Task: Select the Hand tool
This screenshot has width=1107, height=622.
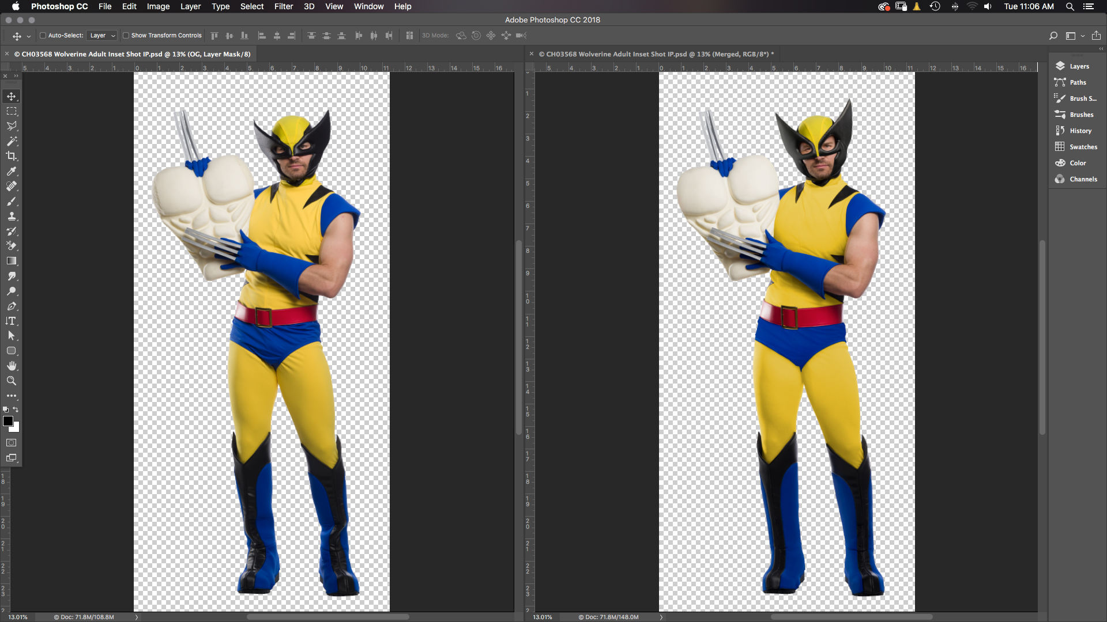Action: [x=12, y=366]
